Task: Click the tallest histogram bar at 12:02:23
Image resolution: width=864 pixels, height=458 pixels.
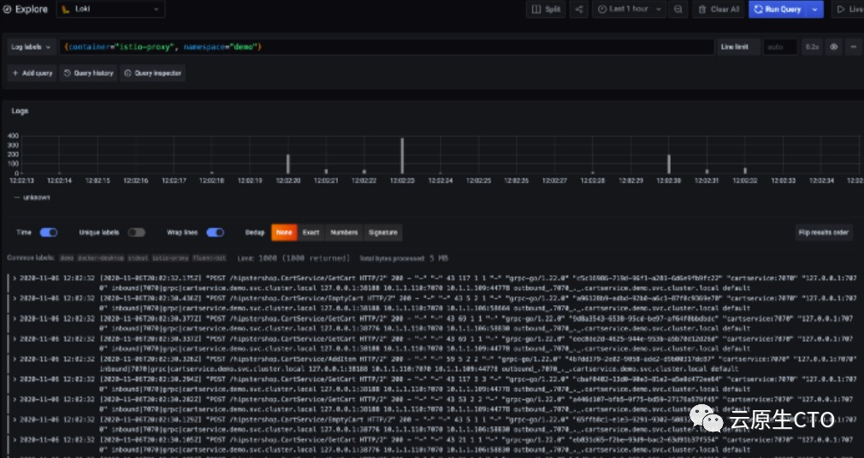Action: tap(402, 156)
